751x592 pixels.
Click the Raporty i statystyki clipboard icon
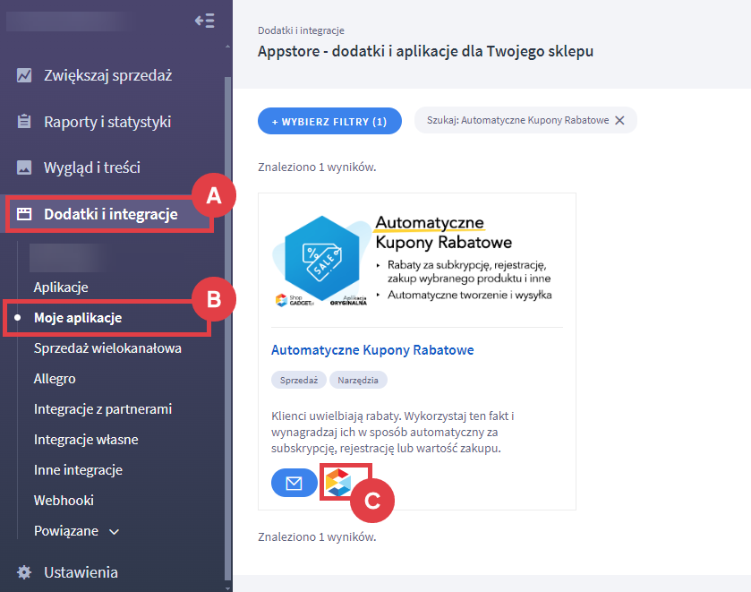point(25,122)
